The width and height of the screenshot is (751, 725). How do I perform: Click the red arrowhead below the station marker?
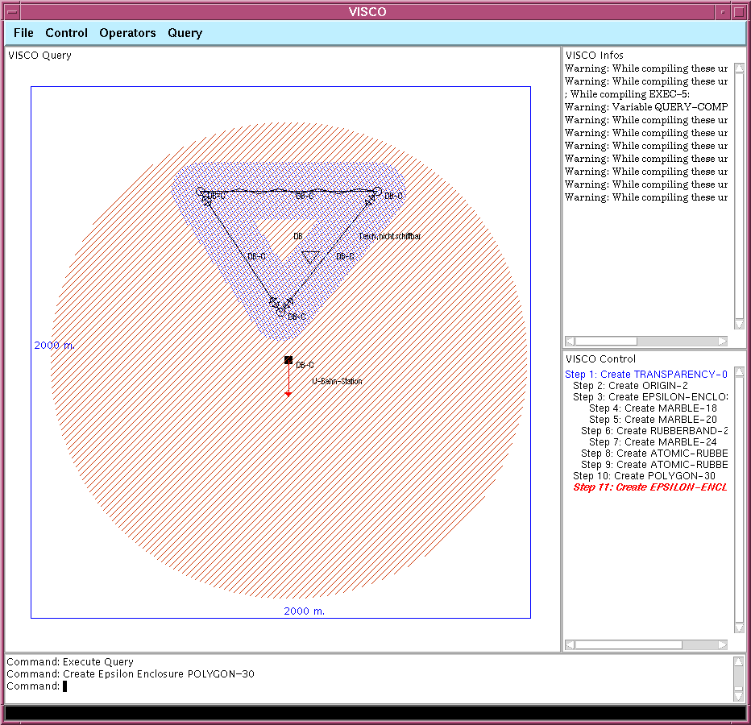click(x=288, y=394)
